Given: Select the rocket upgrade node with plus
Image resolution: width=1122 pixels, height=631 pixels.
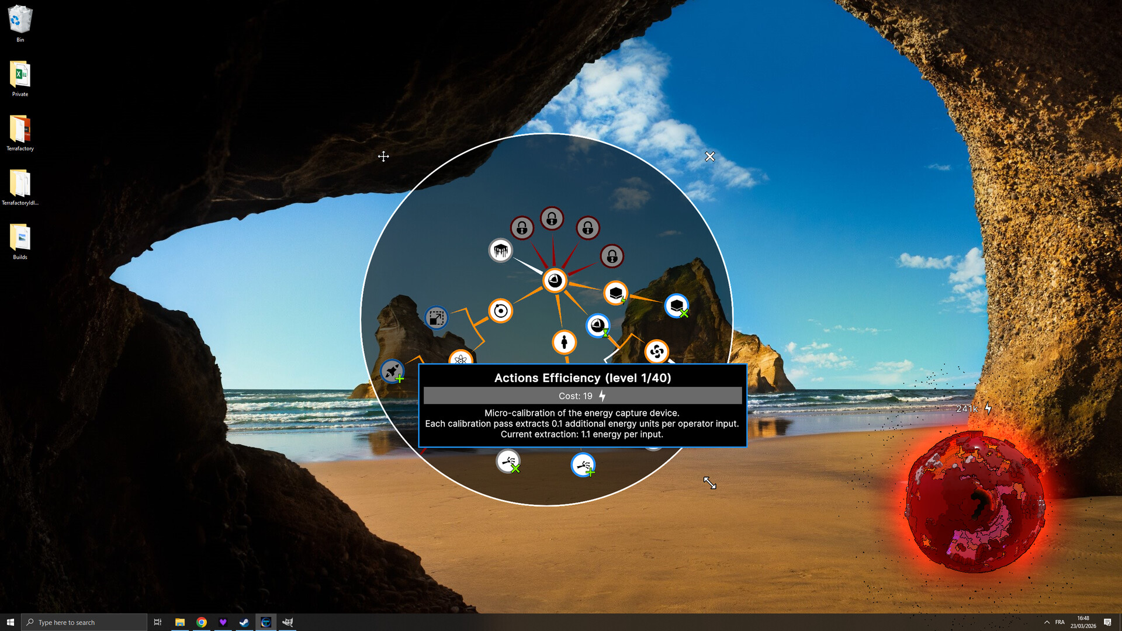Looking at the screenshot, I should point(392,371).
